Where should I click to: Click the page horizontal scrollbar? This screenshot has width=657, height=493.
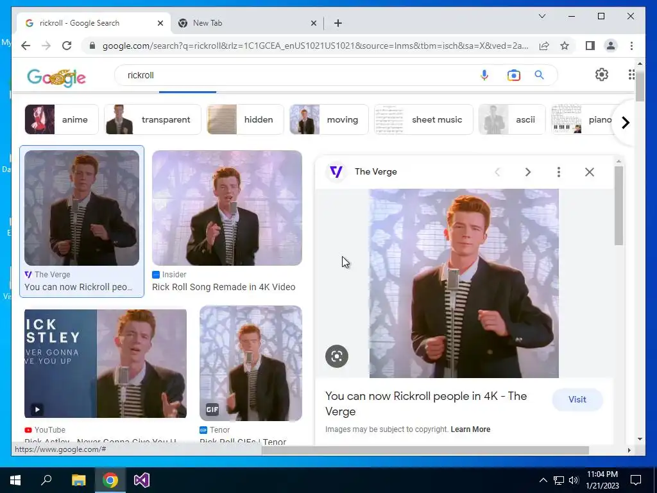pos(425,450)
